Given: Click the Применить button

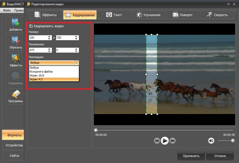Looking at the screenshot, I should (x=191, y=156).
